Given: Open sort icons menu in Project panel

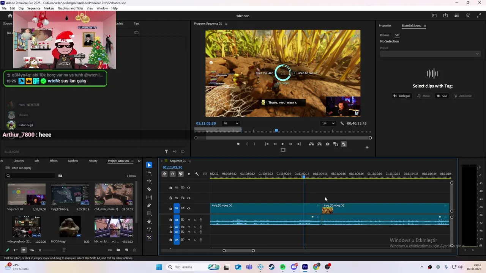Looking at the screenshot, I should [64, 250].
